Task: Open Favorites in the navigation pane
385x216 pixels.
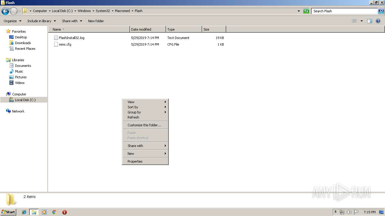Action: coord(19,31)
